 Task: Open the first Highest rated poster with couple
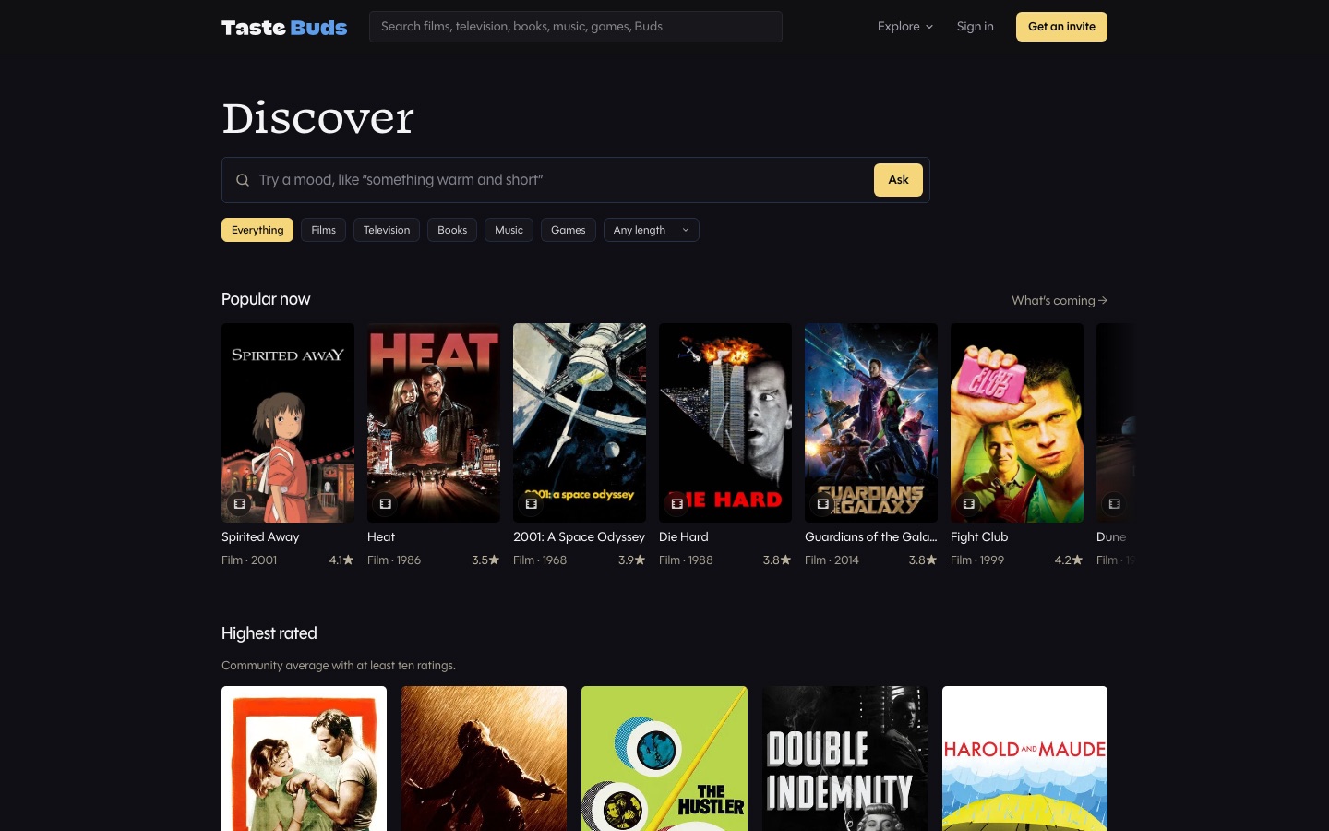[304, 759]
